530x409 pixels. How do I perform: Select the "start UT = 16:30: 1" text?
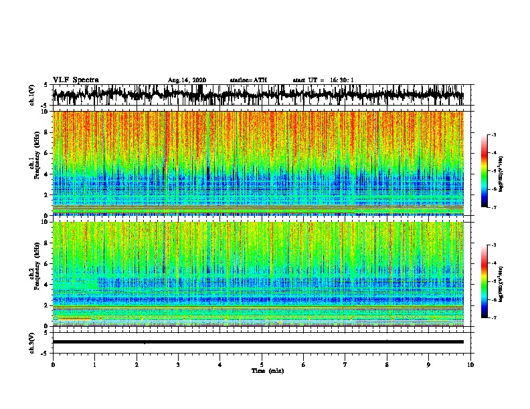pos(323,80)
